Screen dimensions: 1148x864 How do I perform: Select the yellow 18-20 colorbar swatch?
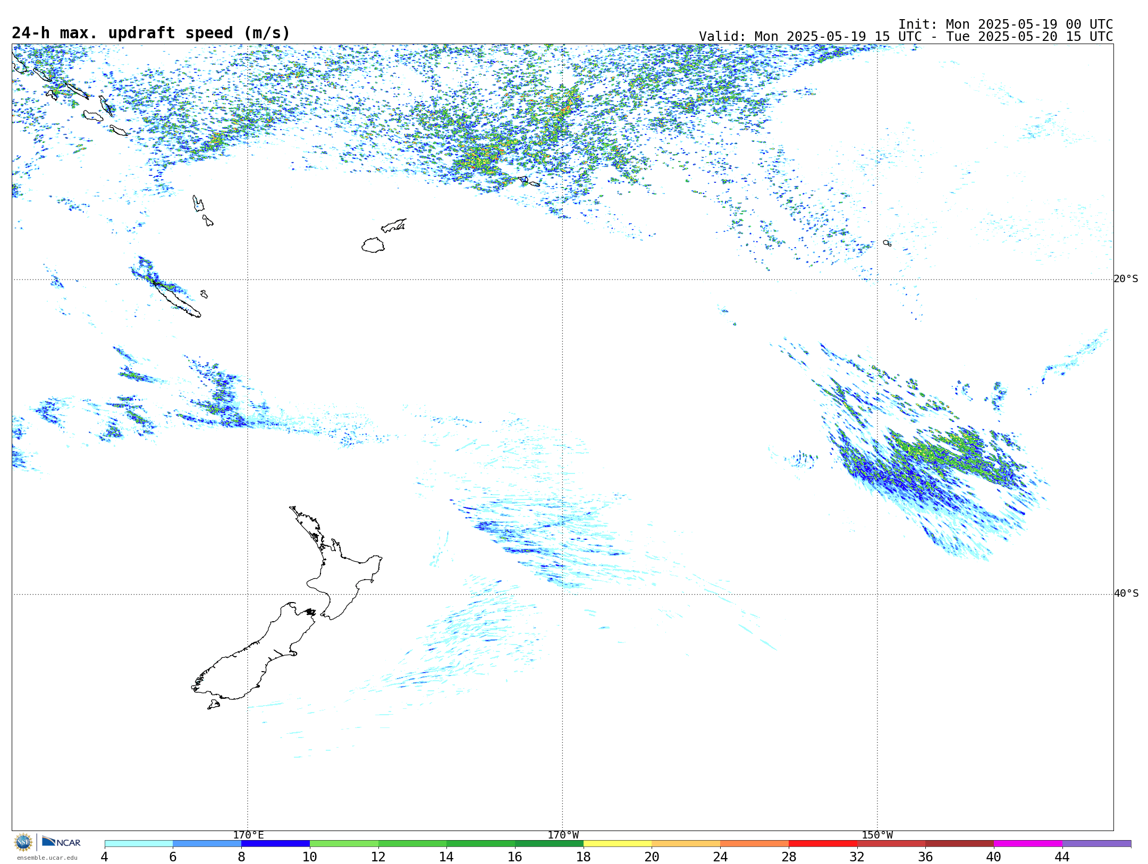point(618,844)
